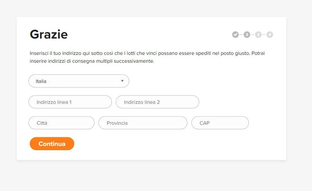Screen dimensions: 312x191
Task: Click into the Indirizzo linea 2 field
Action: pos(157,102)
